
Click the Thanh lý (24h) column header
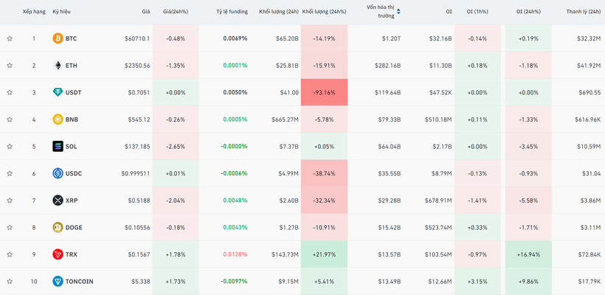[583, 12]
